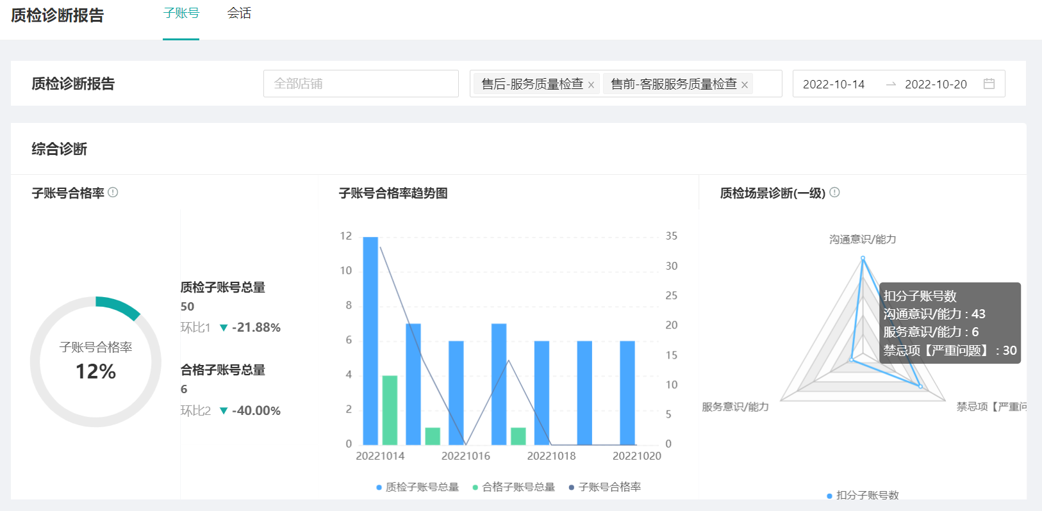This screenshot has height=511, width=1042.
Task: Click the 12% pass rate donut chart
Action: (x=95, y=362)
